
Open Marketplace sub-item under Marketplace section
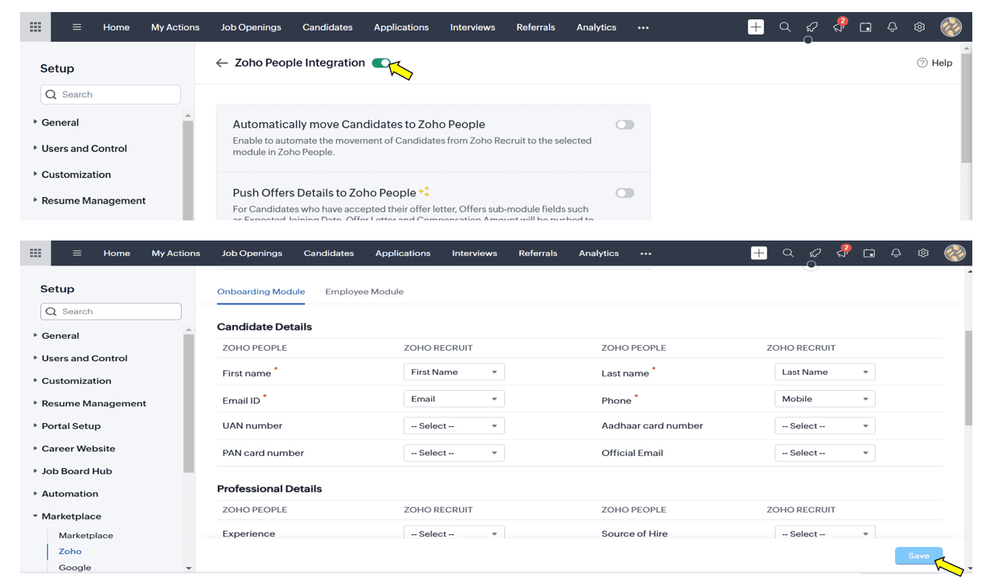coord(86,535)
